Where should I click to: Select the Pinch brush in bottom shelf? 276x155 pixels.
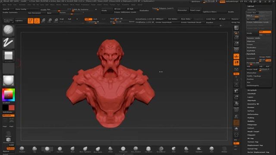click(x=212, y=149)
